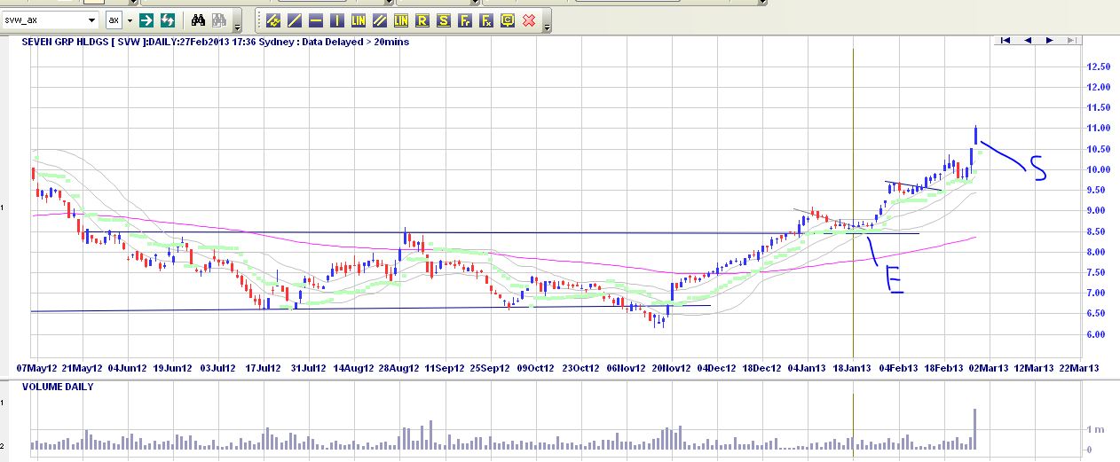Image resolution: width=1120 pixels, height=462 pixels.
Task: Select the horizontal line drawing tool
Action: click(316, 20)
